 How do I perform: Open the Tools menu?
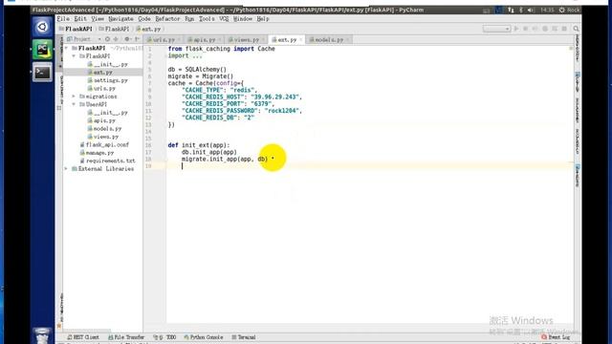[207, 19]
